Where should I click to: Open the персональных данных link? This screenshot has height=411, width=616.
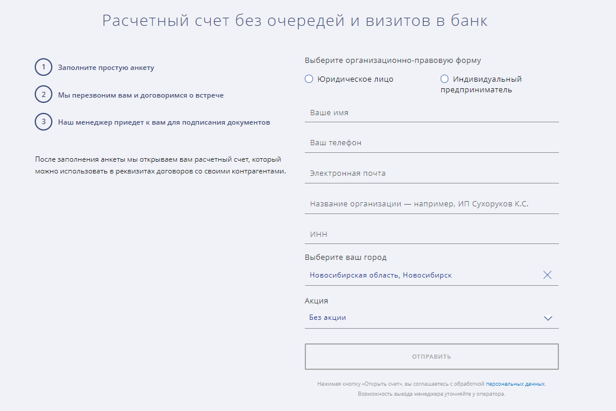coord(515,384)
